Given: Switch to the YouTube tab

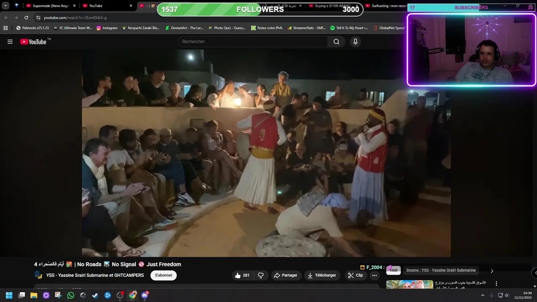Looking at the screenshot, I should [107, 6].
